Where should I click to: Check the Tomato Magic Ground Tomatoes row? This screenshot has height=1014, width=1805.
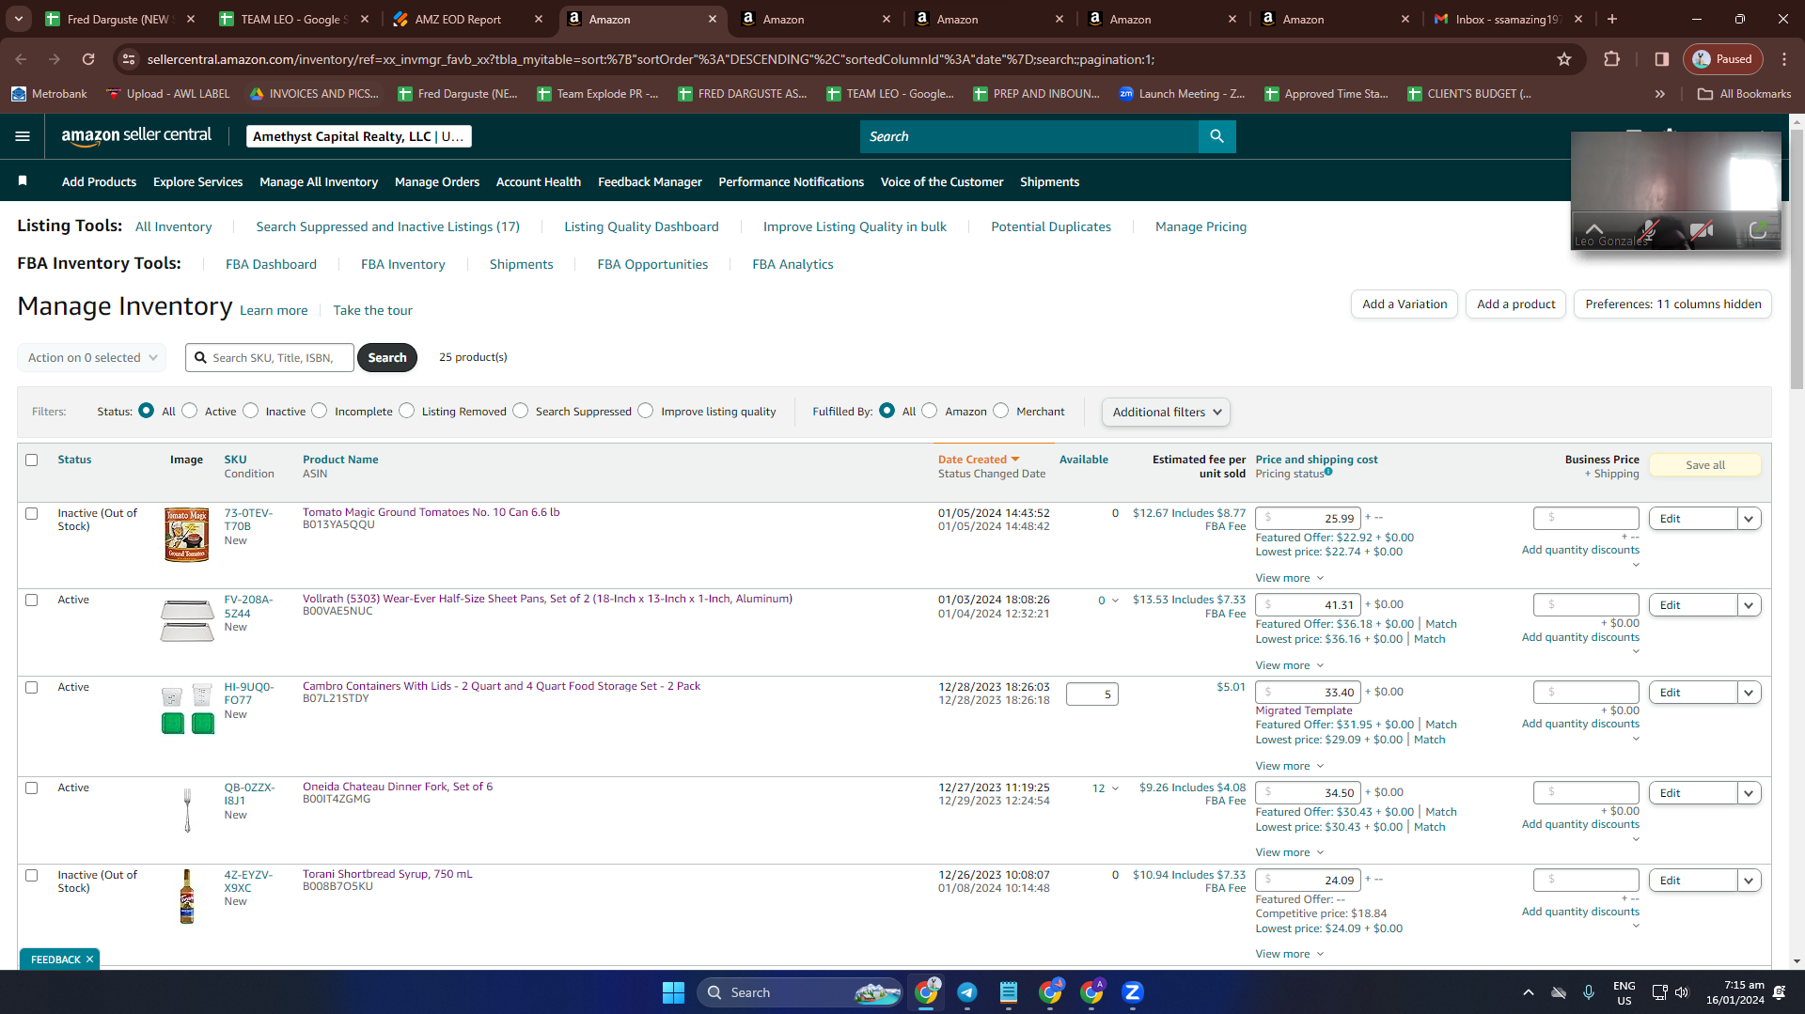[32, 514]
